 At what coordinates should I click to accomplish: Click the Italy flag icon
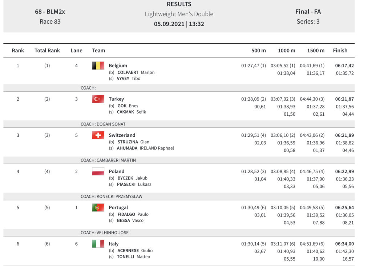click(98, 244)
